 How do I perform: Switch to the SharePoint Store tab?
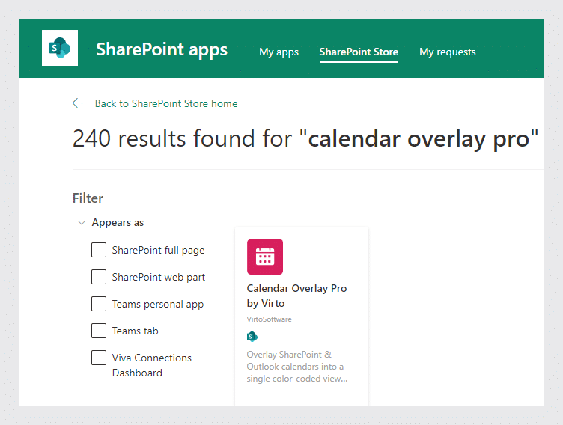[359, 52]
